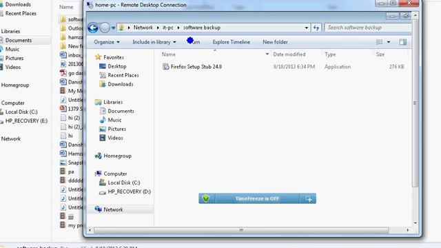Focus the Search software backup field

(x=368, y=28)
